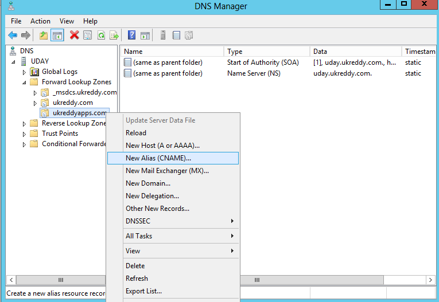Expand the _msdcs.ukreddy.com zone
The height and width of the screenshot is (302, 439).
(35, 93)
